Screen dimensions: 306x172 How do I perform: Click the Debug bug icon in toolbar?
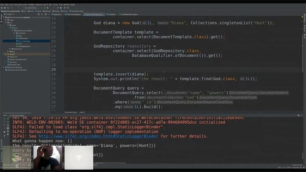(x=44, y=8)
